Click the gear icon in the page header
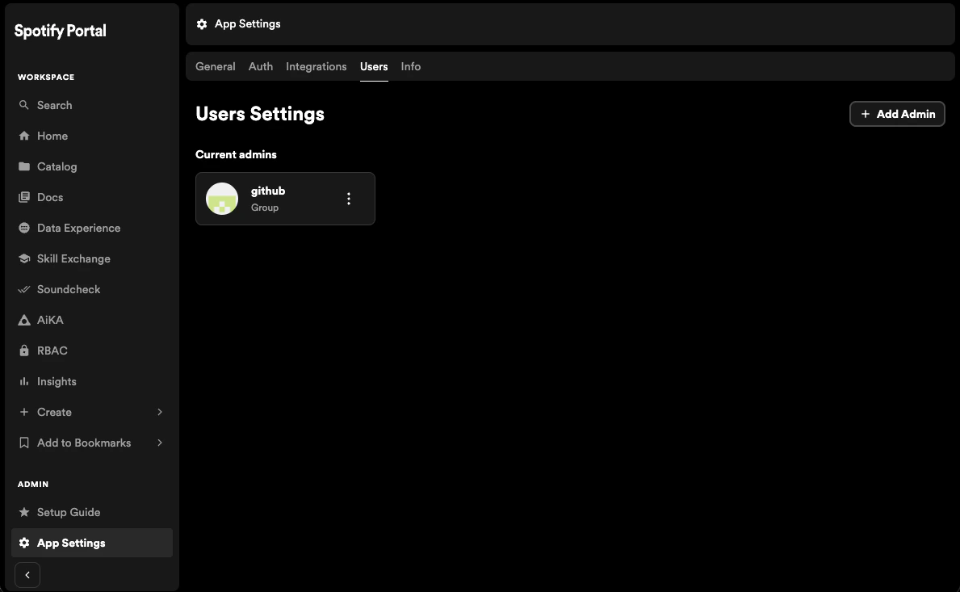960x592 pixels. point(201,24)
